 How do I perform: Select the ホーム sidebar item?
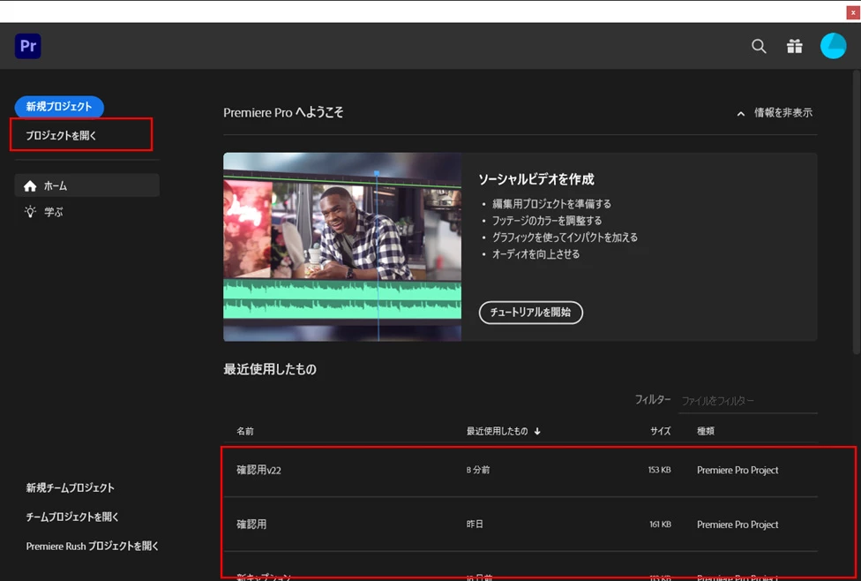[86, 185]
